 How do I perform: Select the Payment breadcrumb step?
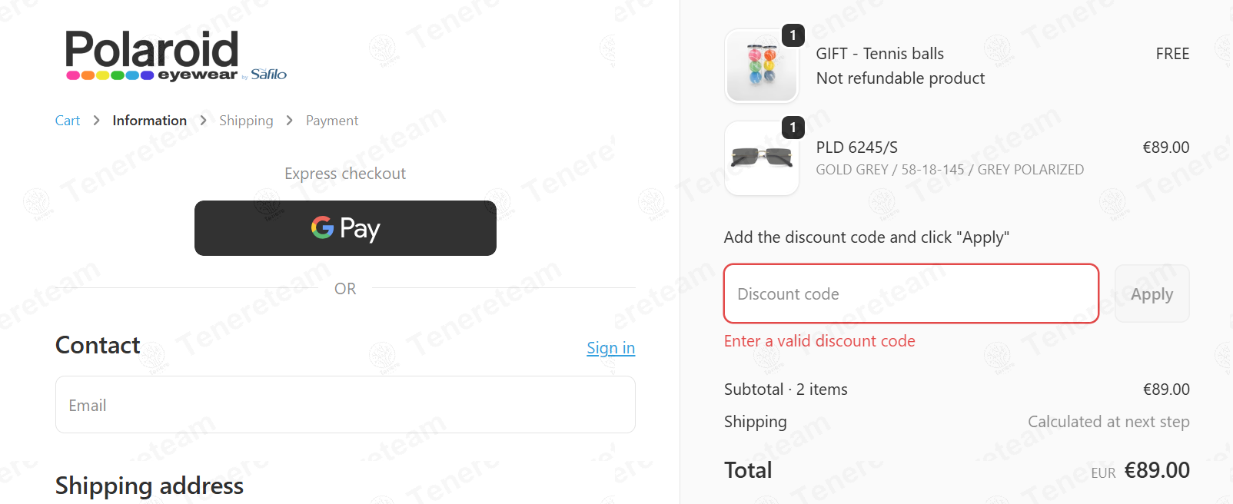point(332,121)
